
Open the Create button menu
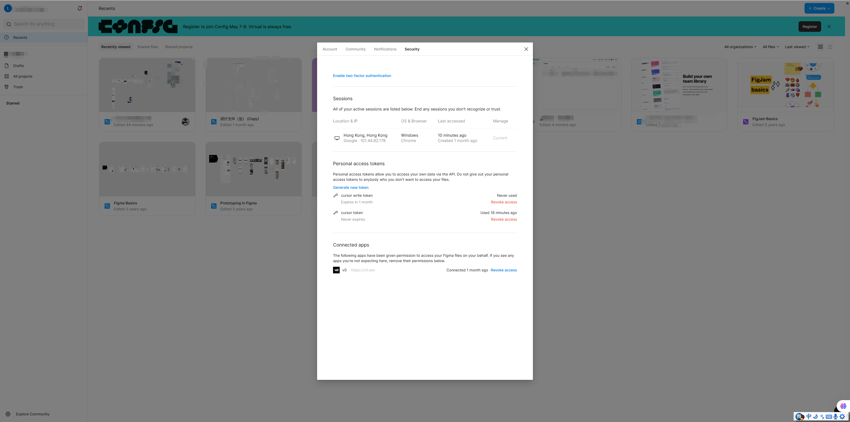pos(819,8)
